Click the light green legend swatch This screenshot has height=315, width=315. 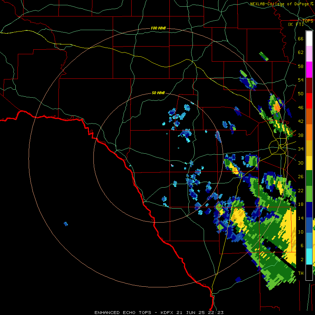tap(309, 194)
